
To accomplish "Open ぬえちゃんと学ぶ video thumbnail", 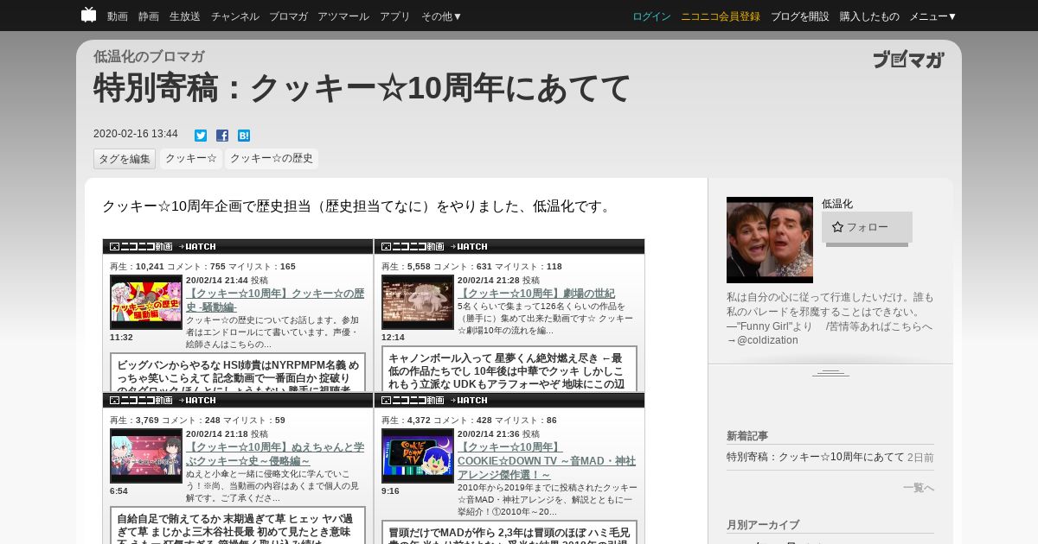I will click(x=146, y=456).
